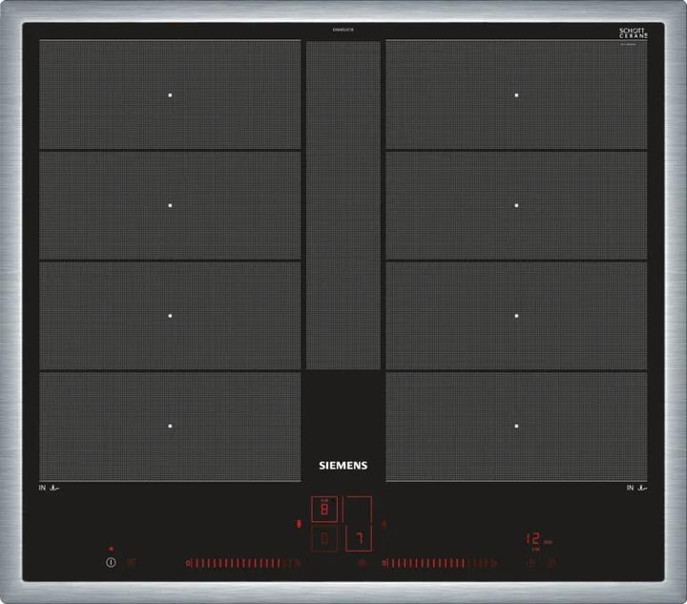
Task: Tap the red indicator right of zone displays
Action: point(384,523)
